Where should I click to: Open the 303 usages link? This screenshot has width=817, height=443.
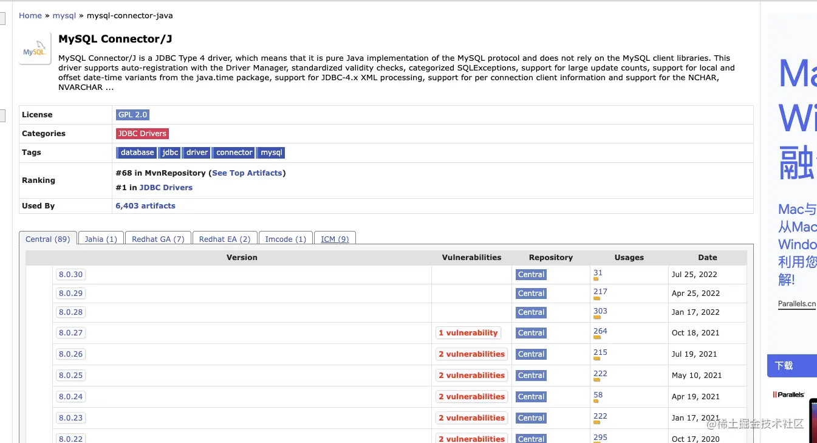point(600,311)
